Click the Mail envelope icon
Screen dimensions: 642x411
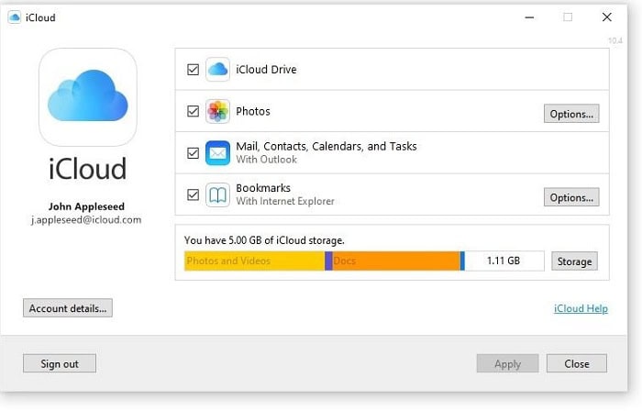click(217, 153)
